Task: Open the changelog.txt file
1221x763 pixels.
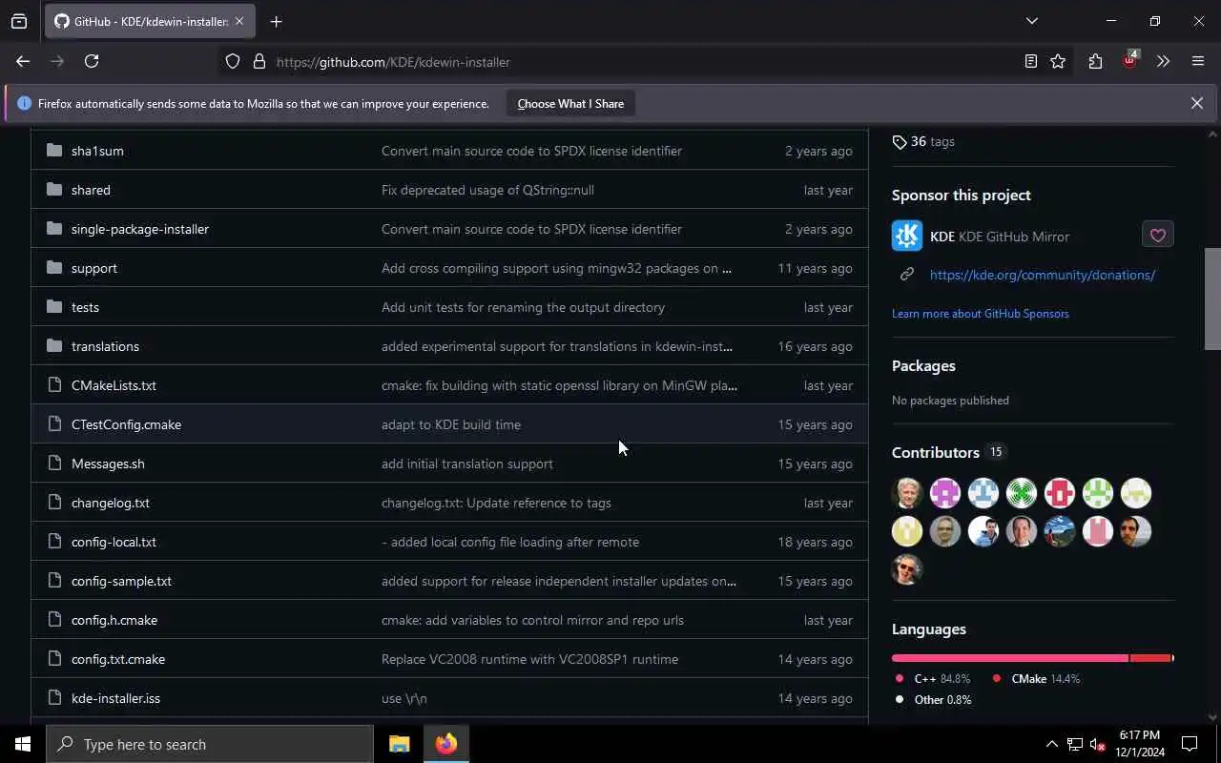Action: (111, 503)
